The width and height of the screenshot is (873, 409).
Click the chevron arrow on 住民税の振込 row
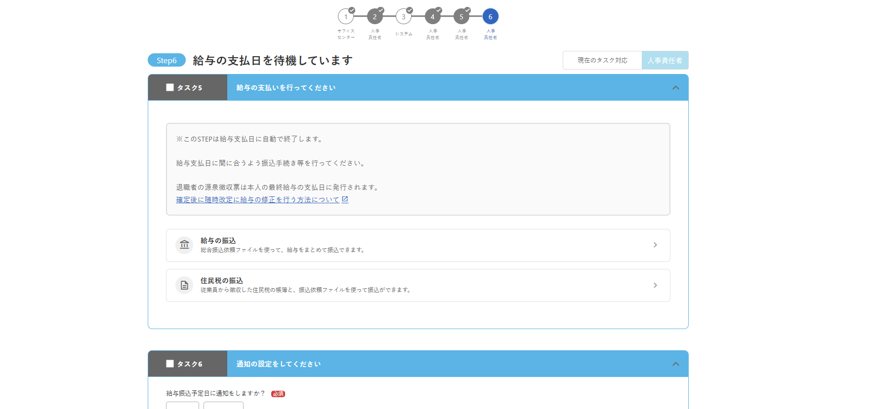pos(655,285)
